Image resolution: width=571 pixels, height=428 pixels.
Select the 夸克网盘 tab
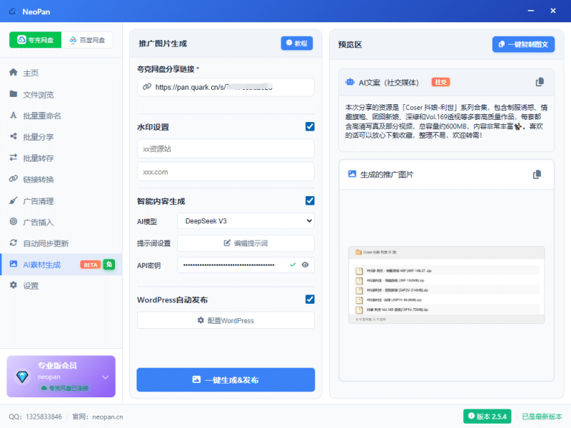tap(36, 41)
